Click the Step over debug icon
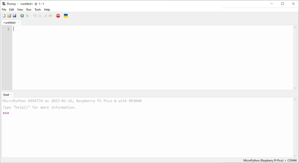This screenshot has height=163, width=299. (x=35, y=16)
